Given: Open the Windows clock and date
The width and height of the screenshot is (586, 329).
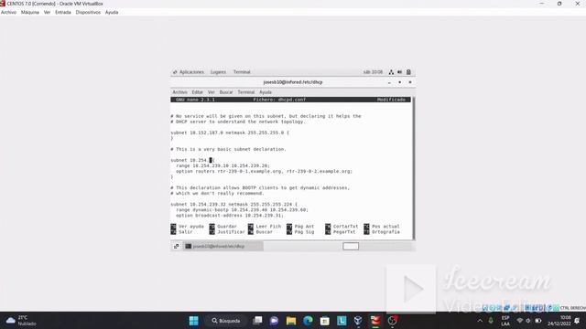Looking at the screenshot, I should click(x=559, y=321).
